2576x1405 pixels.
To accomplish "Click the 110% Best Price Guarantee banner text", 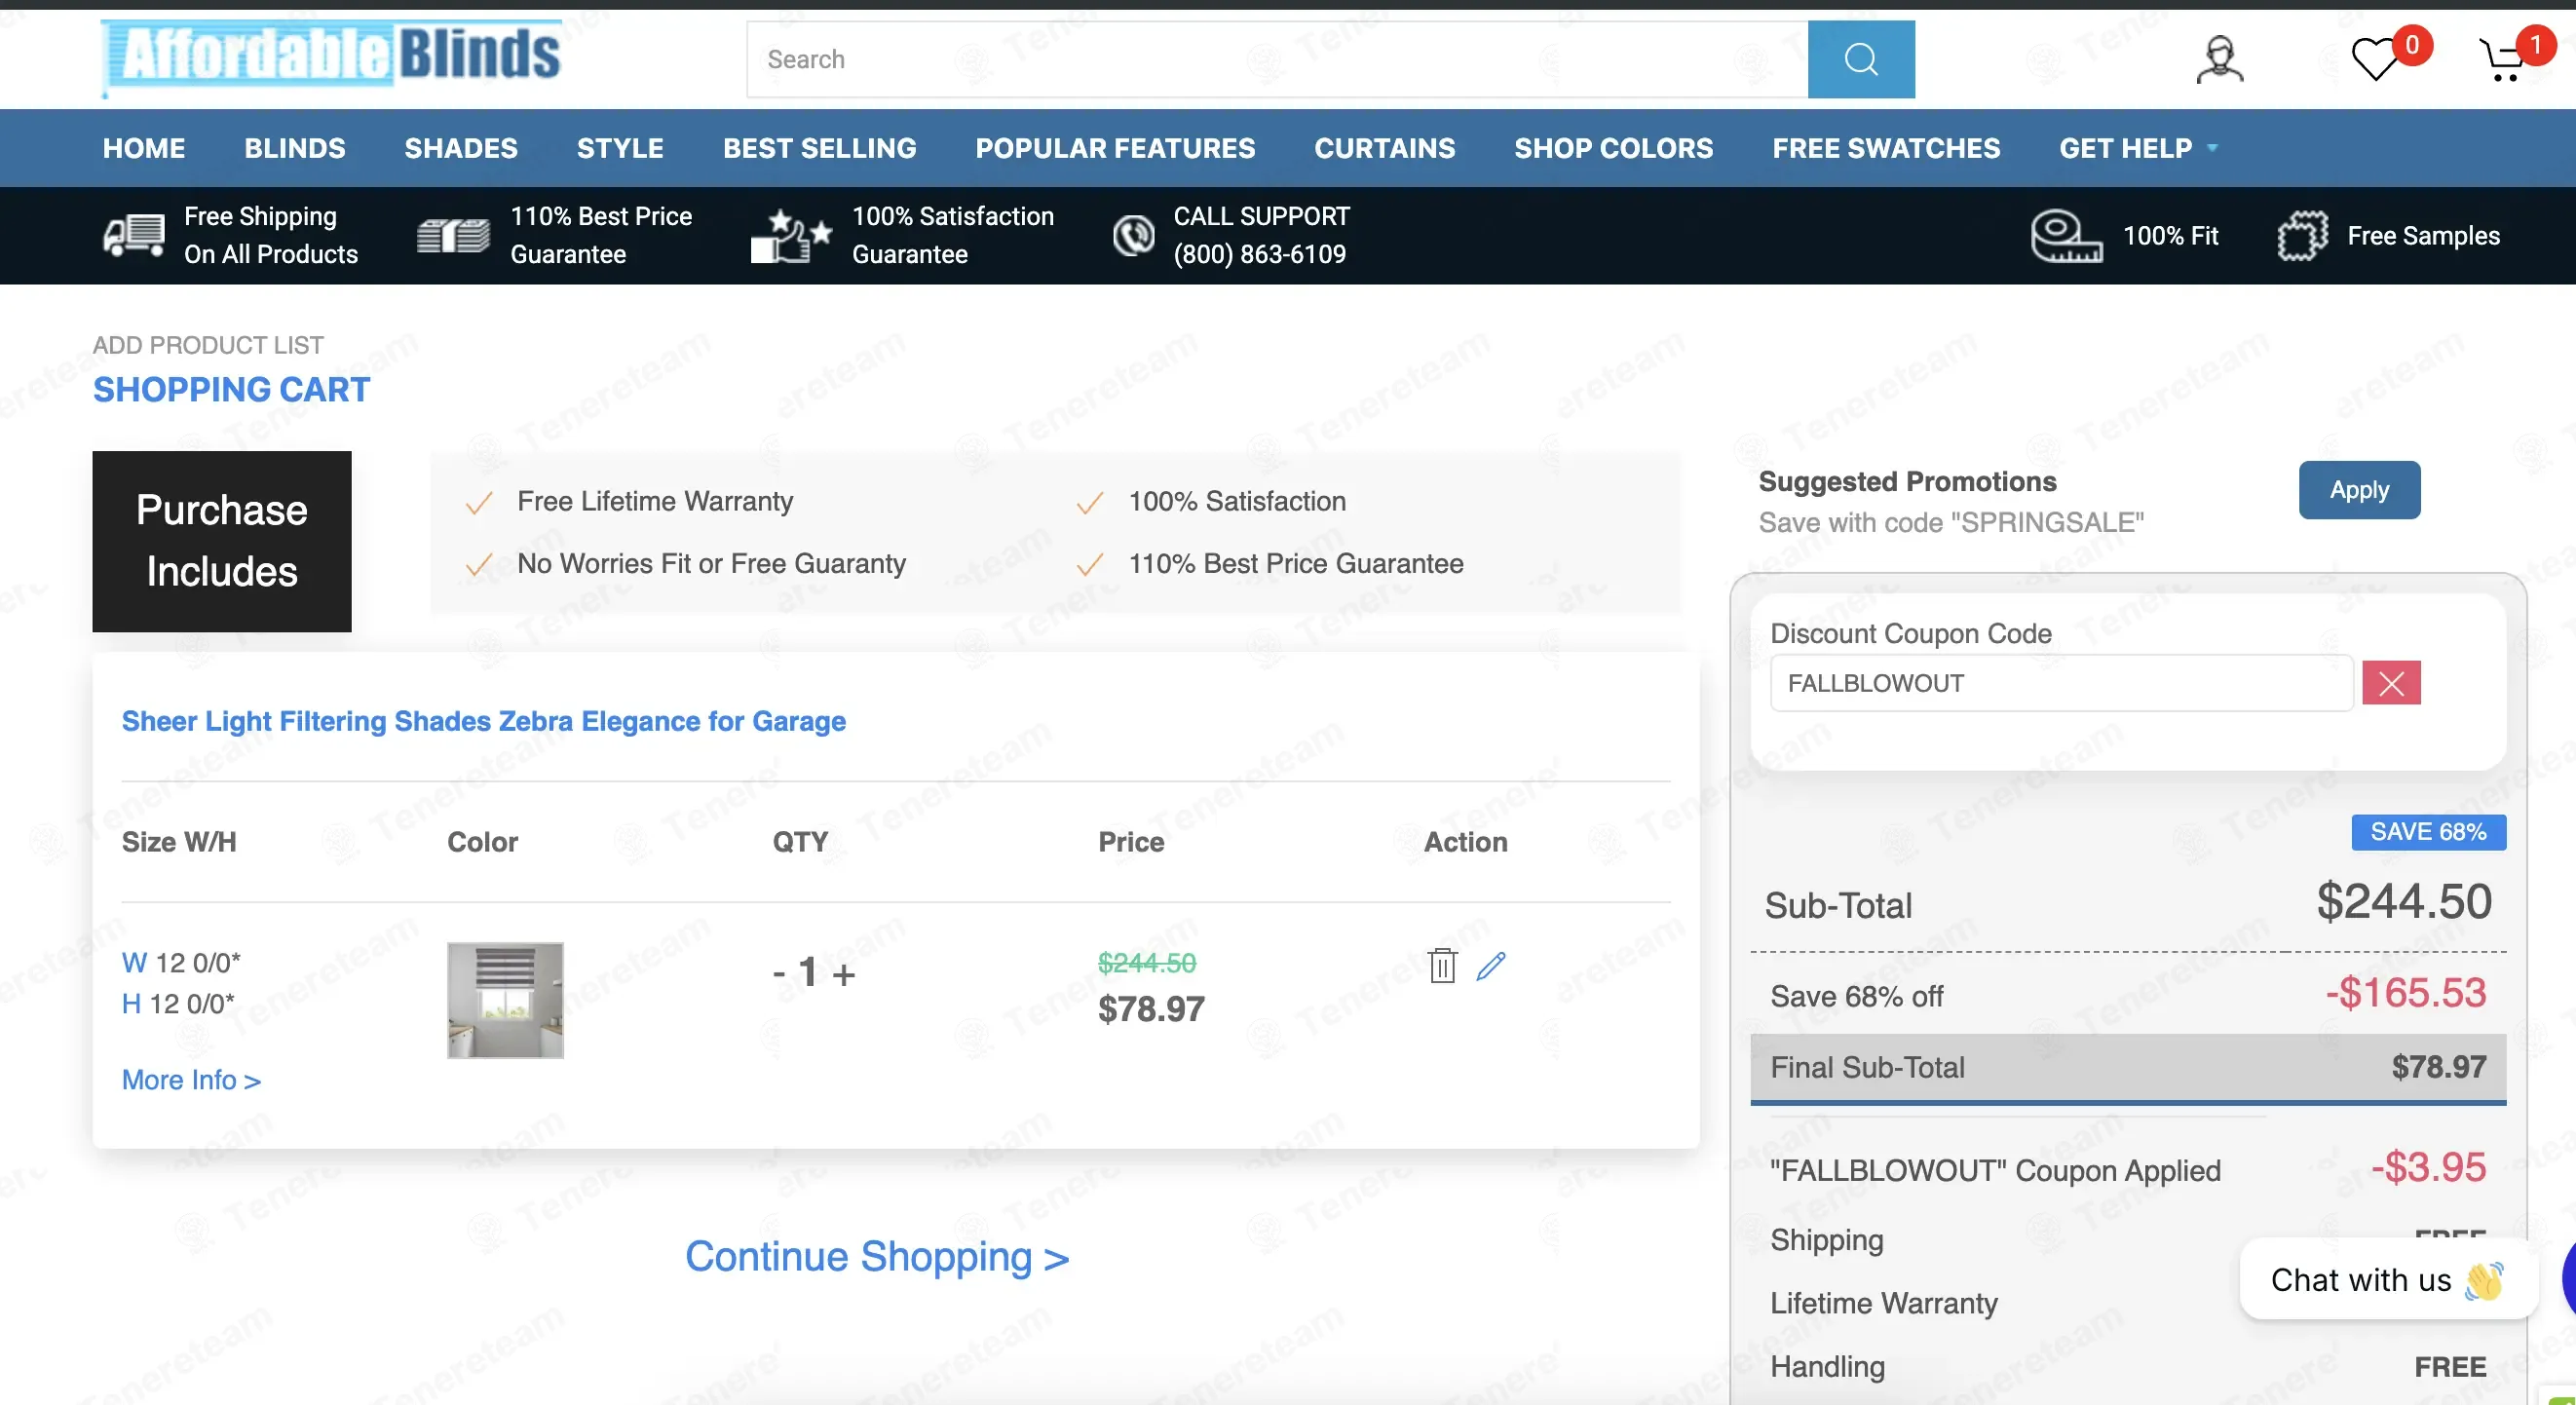I will (x=601, y=235).
